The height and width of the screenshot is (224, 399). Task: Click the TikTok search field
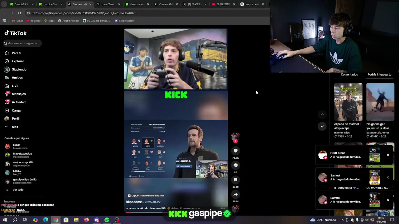pos(22,43)
